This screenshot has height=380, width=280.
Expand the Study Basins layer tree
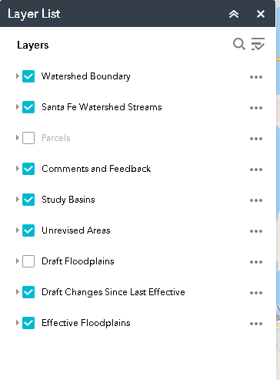tap(18, 199)
